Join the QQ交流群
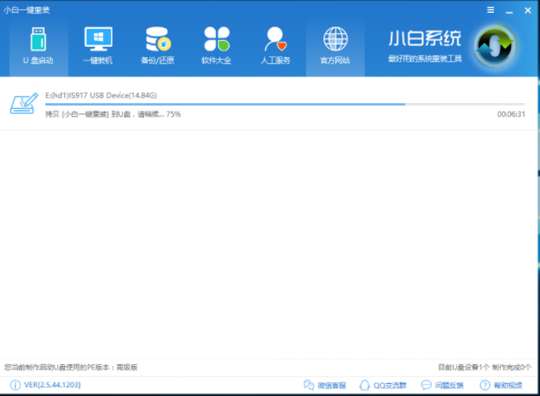 point(381,386)
